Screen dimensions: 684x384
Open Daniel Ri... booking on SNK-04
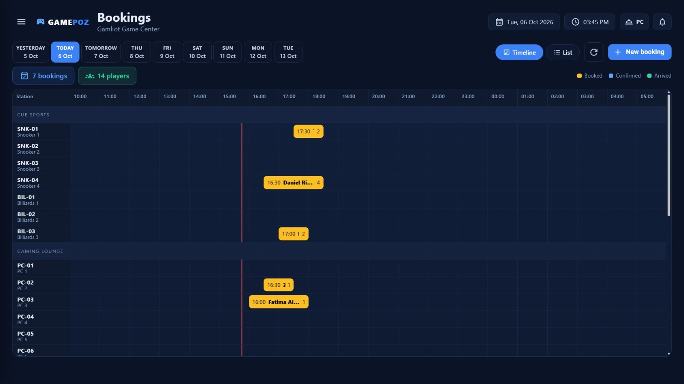pos(294,183)
